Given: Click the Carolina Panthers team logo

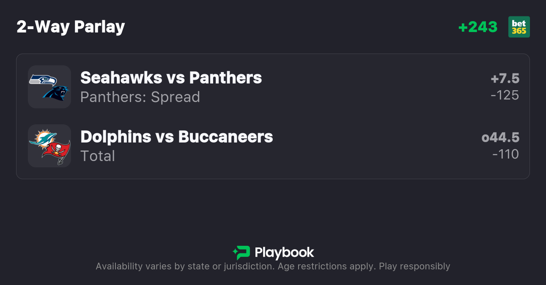Looking at the screenshot, I should (x=55, y=93).
